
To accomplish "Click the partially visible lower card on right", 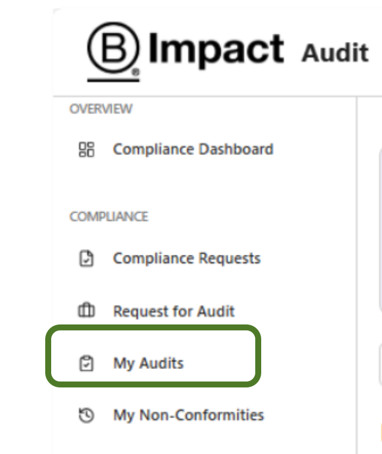I will pos(380,365).
